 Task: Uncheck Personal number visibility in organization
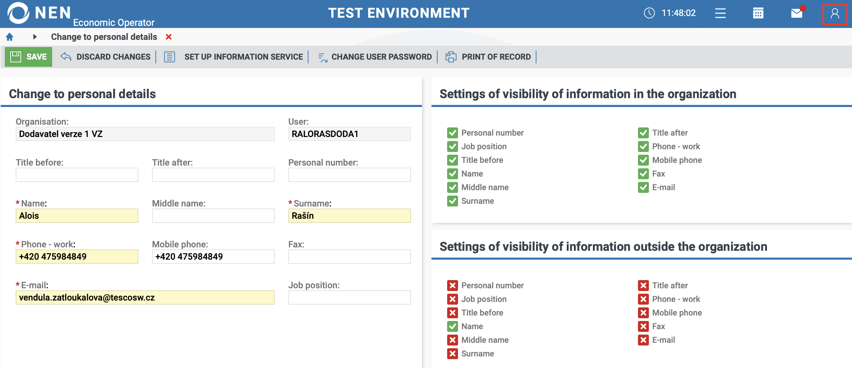[x=453, y=133]
